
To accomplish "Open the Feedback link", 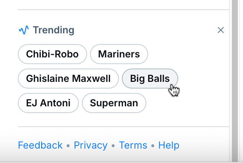I will point(40,145).
